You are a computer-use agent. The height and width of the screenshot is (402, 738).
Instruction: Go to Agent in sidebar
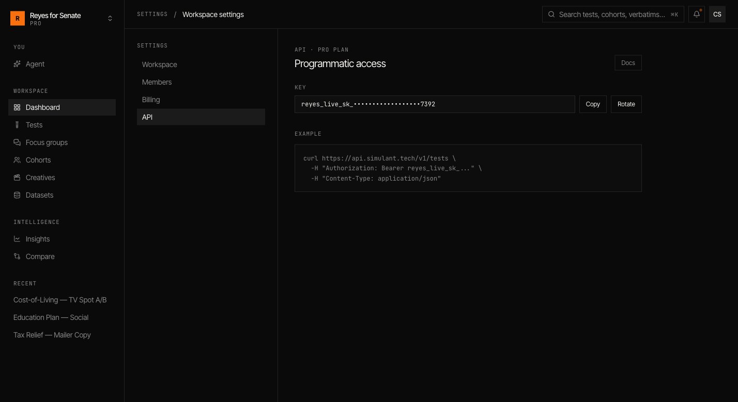coord(62,64)
